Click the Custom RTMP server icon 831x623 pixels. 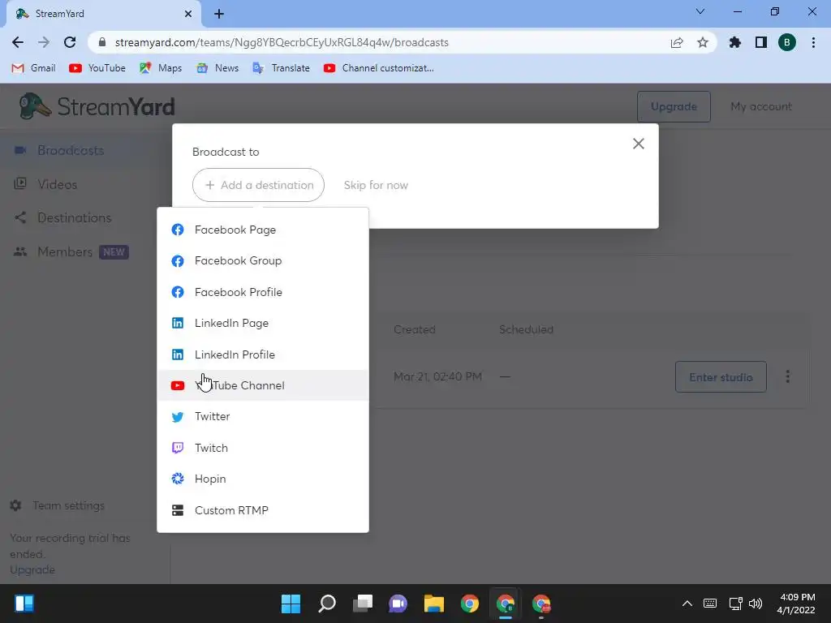coord(178,510)
